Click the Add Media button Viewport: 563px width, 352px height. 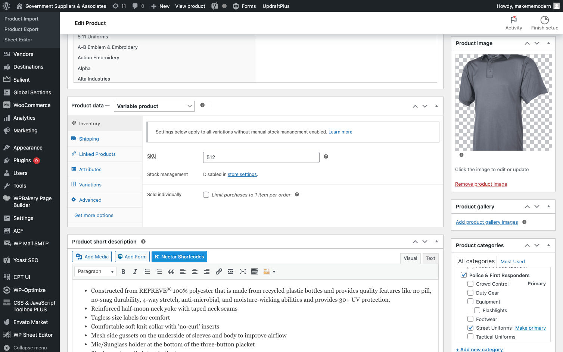[x=92, y=257]
